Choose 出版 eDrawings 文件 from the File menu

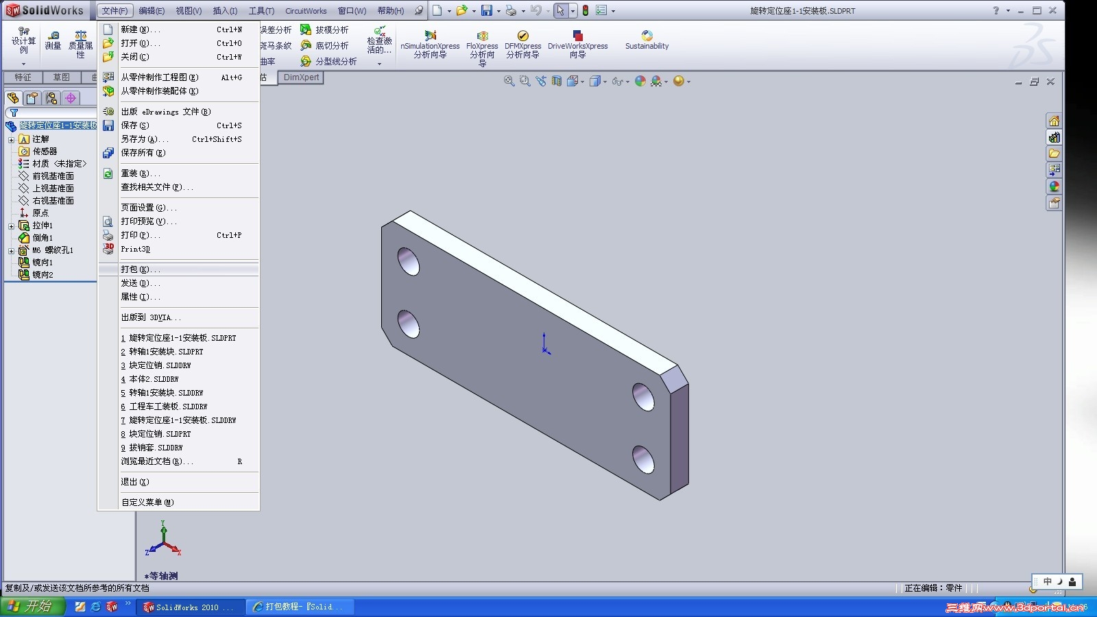pos(179,112)
